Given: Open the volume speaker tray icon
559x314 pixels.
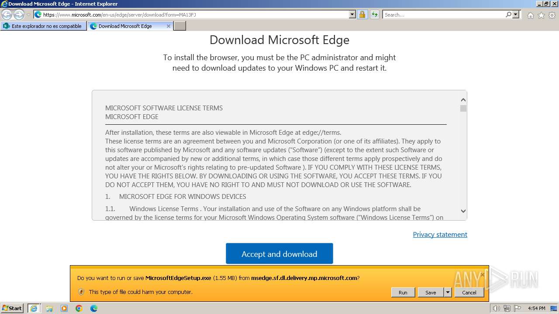Looking at the screenshot, I should pyautogui.click(x=497, y=308).
